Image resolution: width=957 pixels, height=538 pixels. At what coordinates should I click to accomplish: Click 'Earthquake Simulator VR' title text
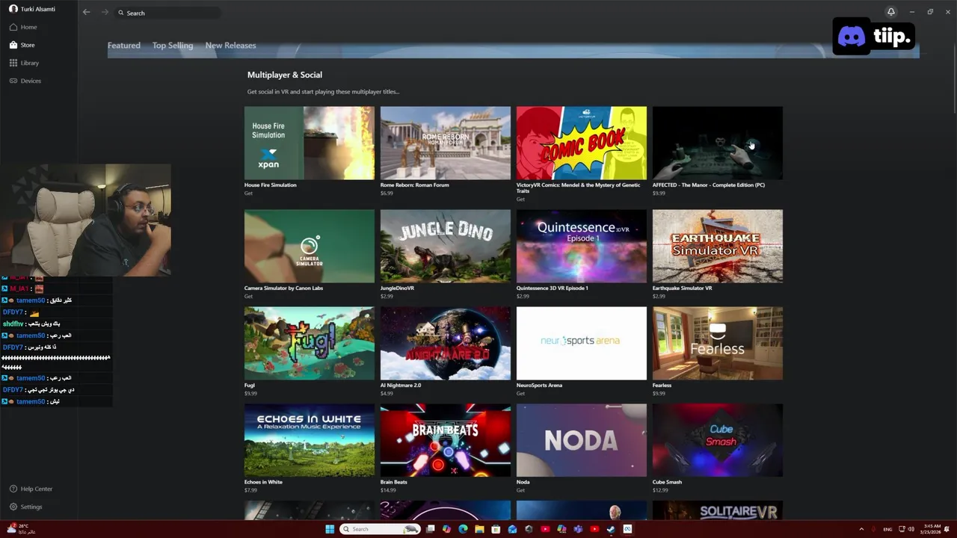click(683, 288)
